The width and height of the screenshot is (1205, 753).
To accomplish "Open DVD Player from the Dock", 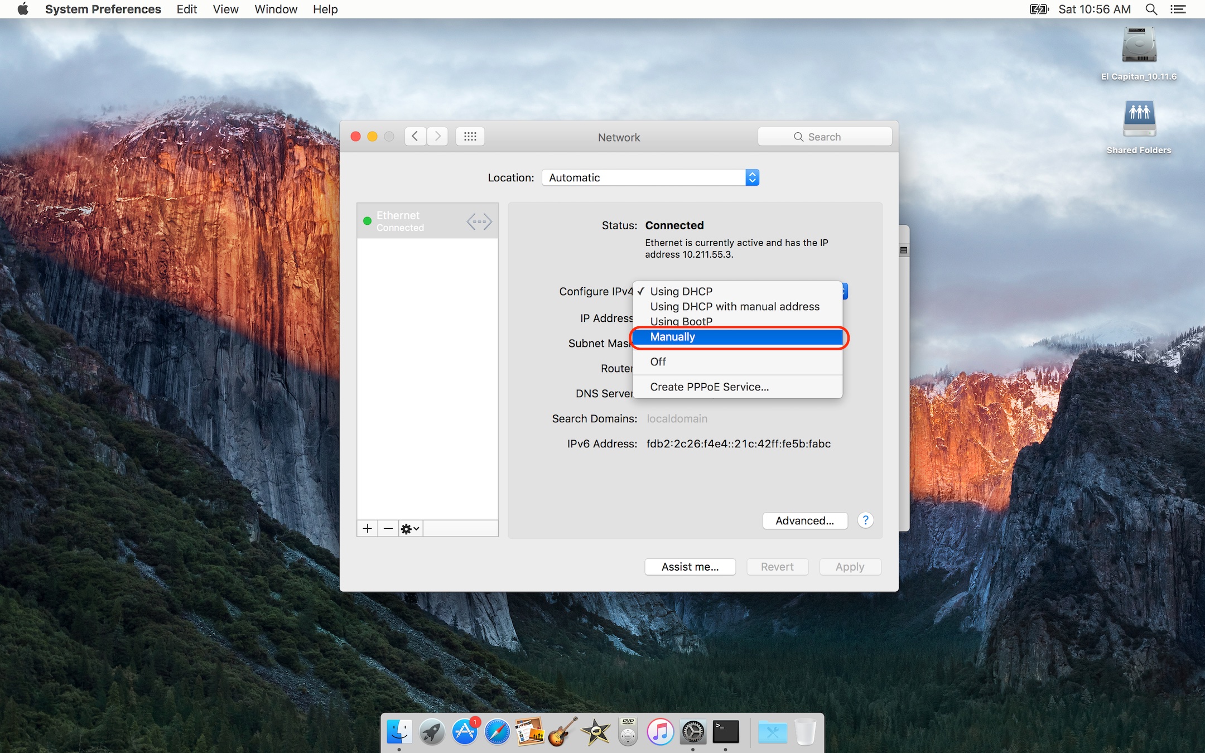I will pos(628,732).
